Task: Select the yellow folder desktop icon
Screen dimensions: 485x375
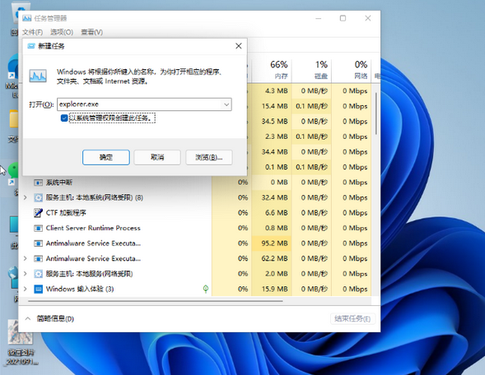Action: point(14,127)
